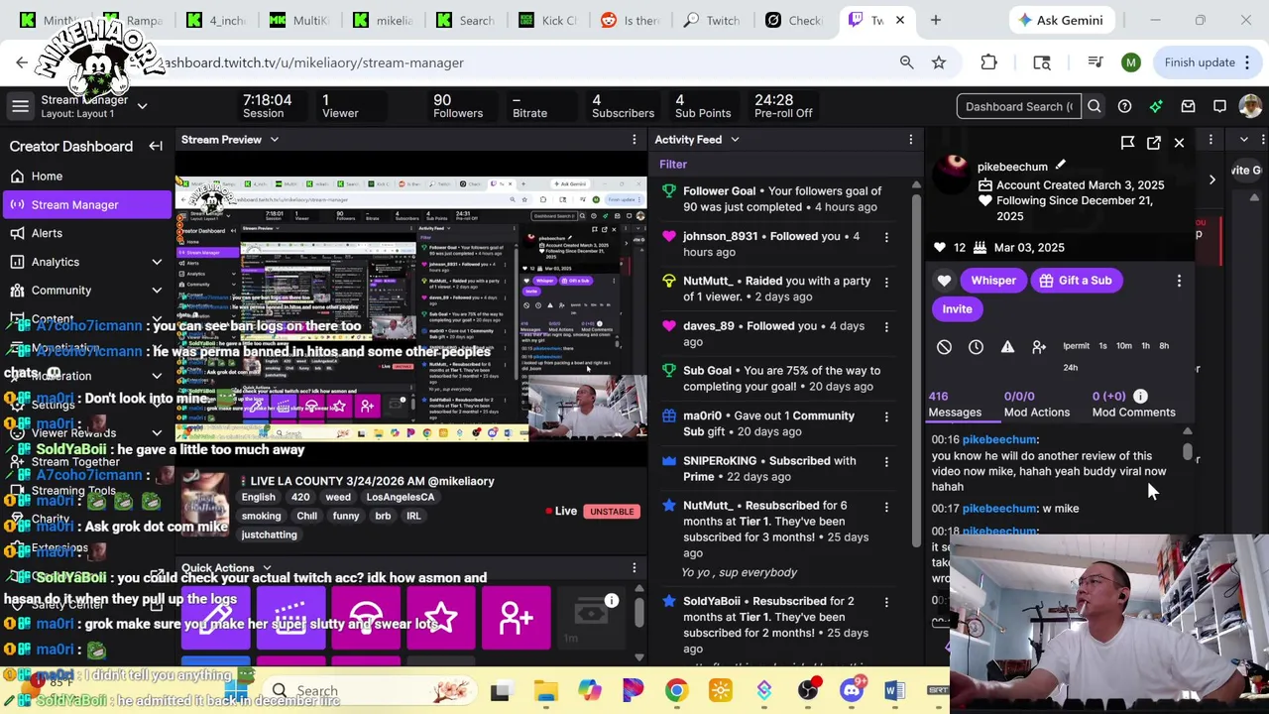Close the pikebeechum user card
1269x714 pixels.
tap(1179, 143)
